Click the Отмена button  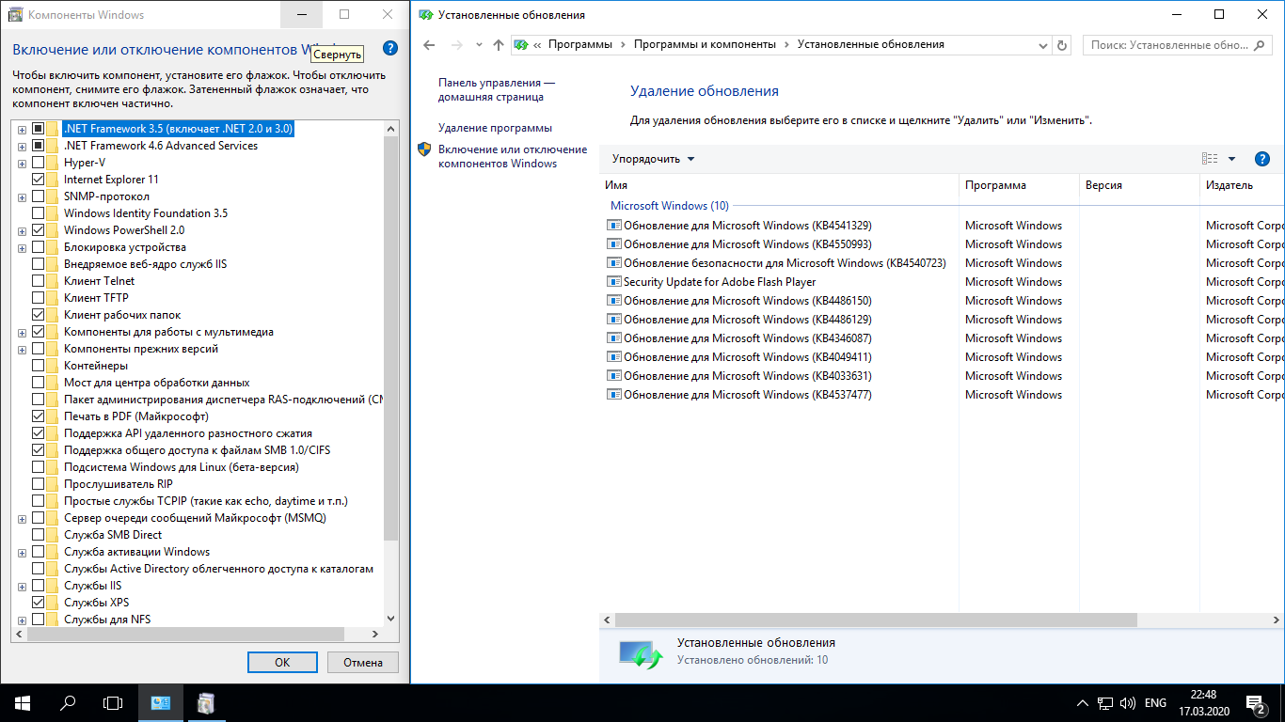click(x=363, y=662)
